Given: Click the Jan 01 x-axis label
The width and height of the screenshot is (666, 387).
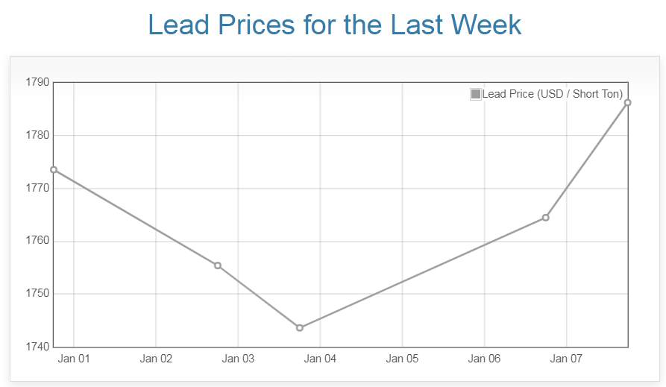Looking at the screenshot, I should 74,359.
